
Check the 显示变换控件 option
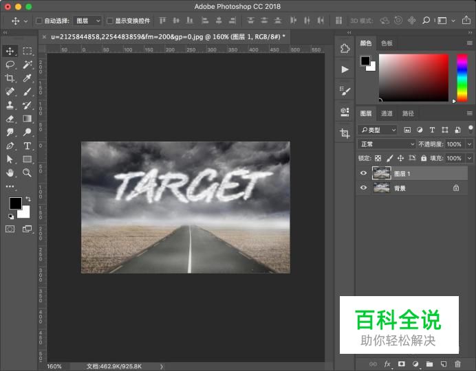(110, 21)
